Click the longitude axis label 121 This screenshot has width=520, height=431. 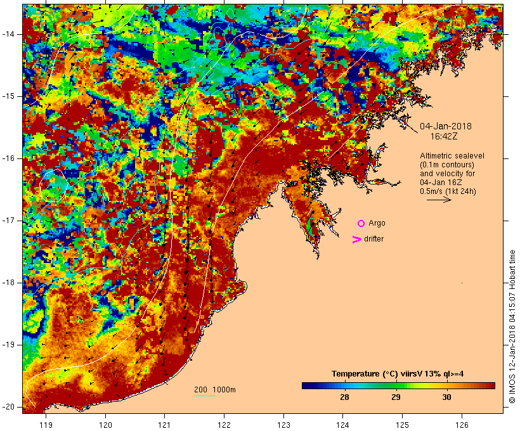[164, 425]
